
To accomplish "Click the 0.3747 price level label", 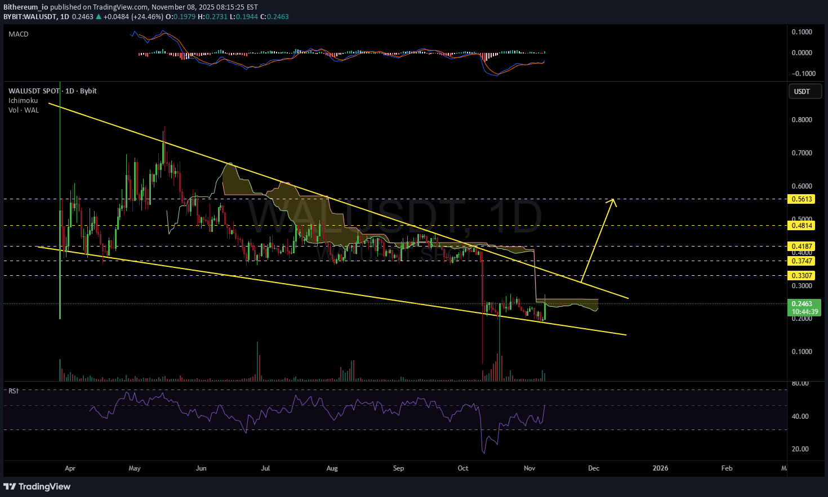I will point(802,261).
